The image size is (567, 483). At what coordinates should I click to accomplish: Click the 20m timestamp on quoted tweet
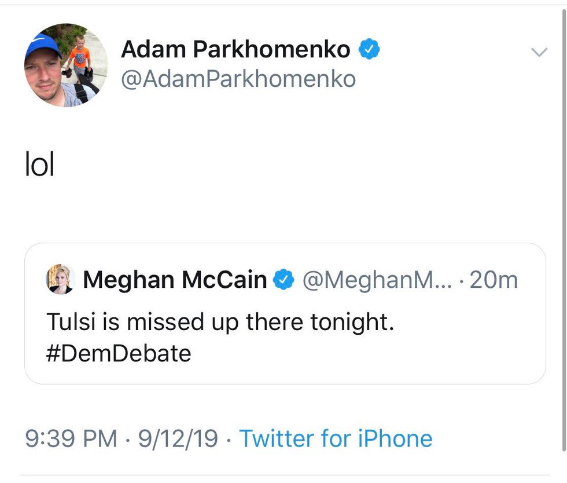point(494,280)
